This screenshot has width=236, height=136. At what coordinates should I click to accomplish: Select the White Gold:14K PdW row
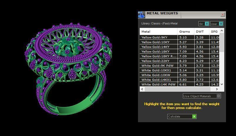click(180, 84)
